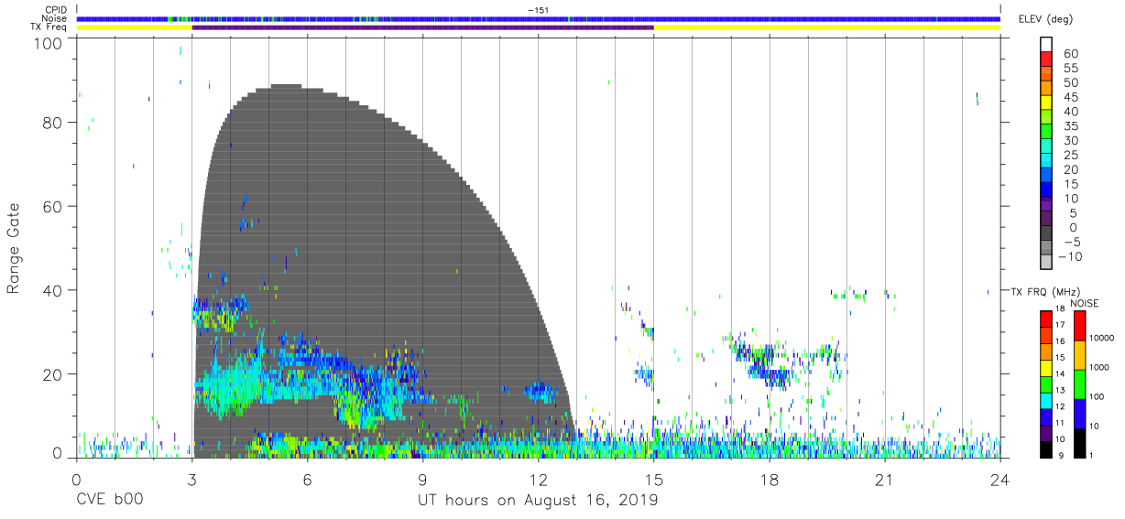This screenshot has height=519, width=1125.
Task: Click the 45 label on the ELEV colorbar
Action: point(1069,98)
